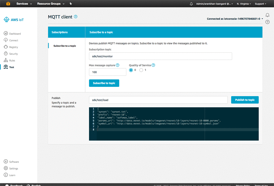Open the Resource Groups menu

pos(51,4)
